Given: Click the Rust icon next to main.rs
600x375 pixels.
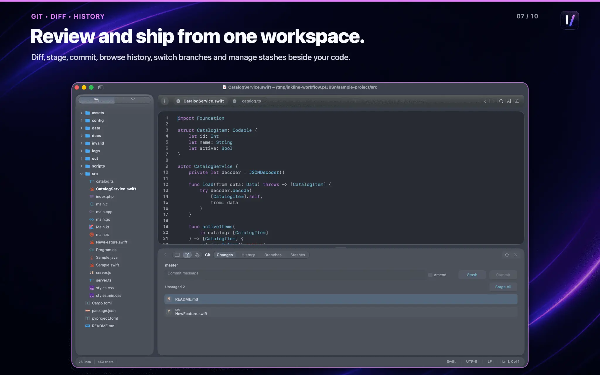Looking at the screenshot, I should click(92, 235).
